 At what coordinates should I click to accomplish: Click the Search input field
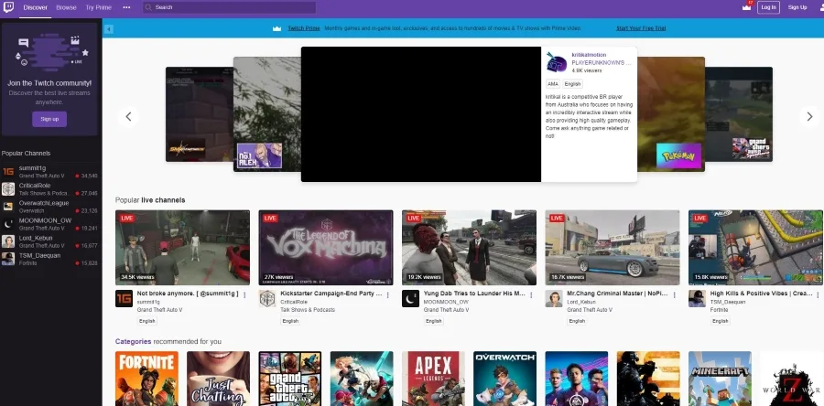coord(229,7)
